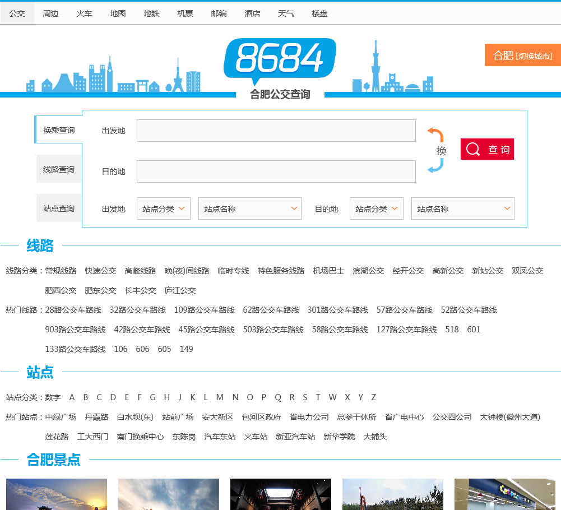Screen dimensions: 561x510
Task: Open 白水坝(东) station link
Action: point(135,417)
